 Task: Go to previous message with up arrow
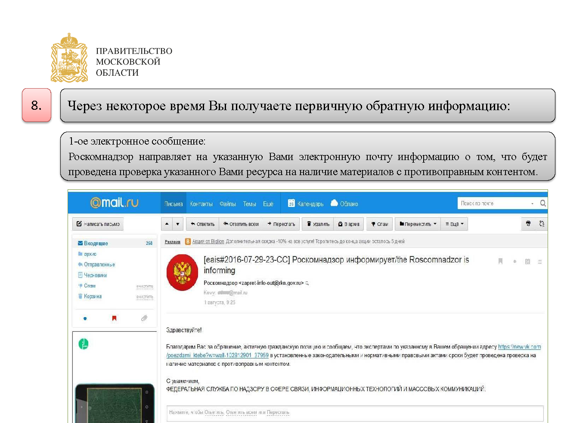tap(167, 224)
